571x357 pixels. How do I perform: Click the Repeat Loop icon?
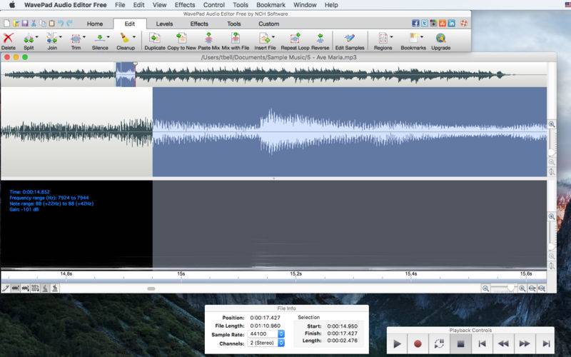point(295,38)
